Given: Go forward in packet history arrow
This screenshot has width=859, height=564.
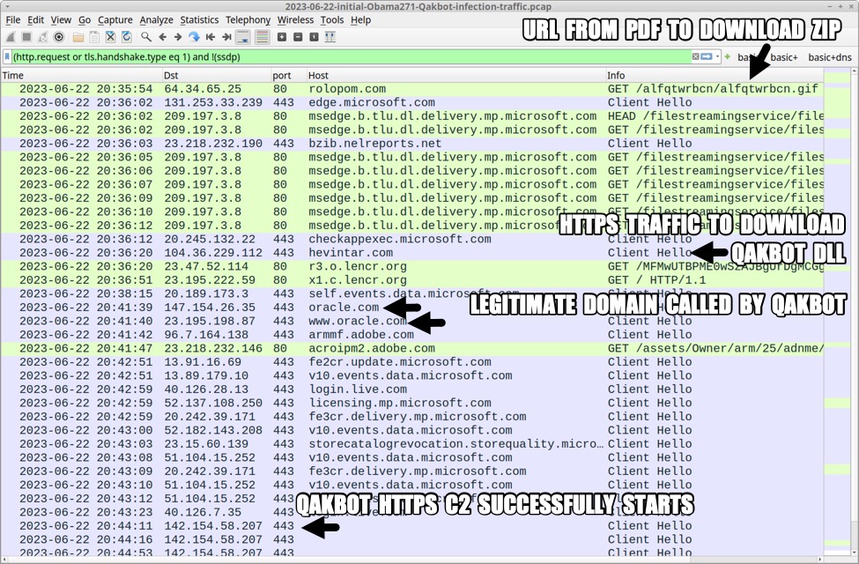Looking at the screenshot, I should tap(178, 37).
